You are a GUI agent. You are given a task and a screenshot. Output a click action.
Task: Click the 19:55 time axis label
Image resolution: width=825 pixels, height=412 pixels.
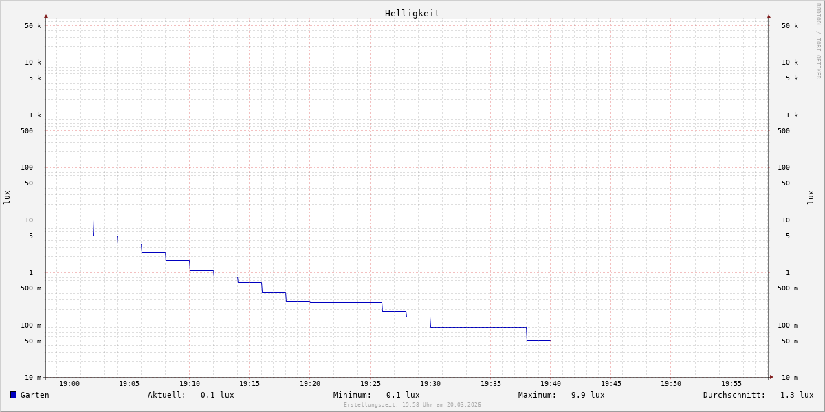coord(731,384)
